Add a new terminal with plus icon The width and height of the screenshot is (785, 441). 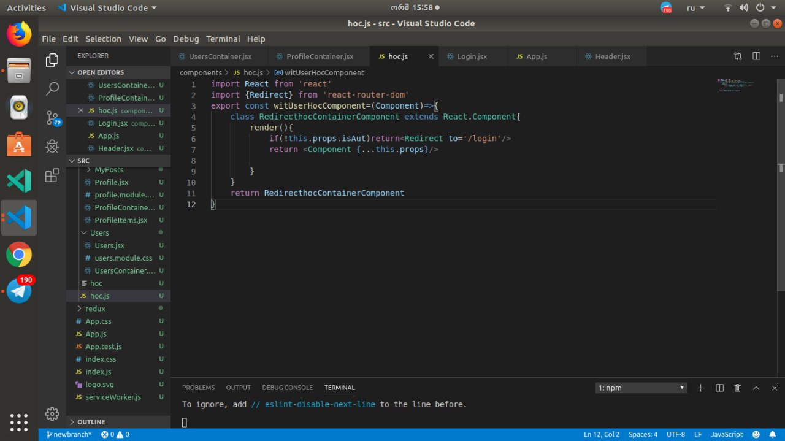[x=701, y=388]
